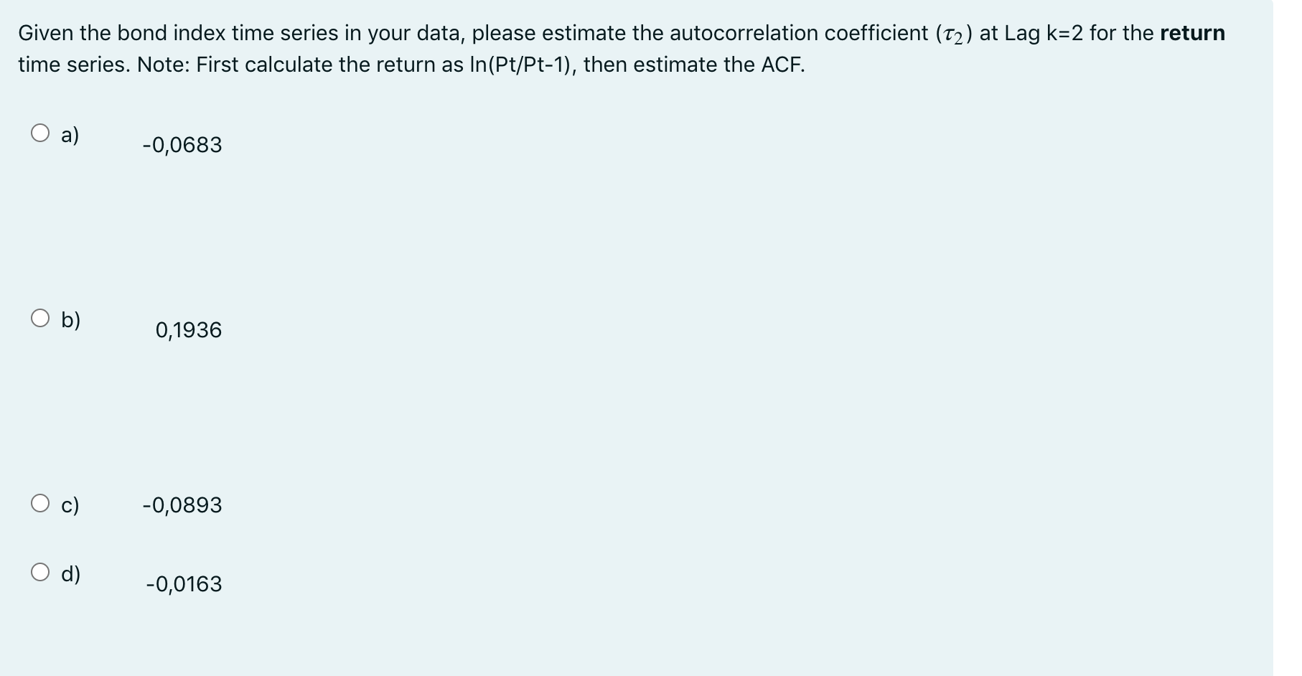1302x676 pixels.
Task: Click the answer text 0,1936
Action: coord(189,330)
